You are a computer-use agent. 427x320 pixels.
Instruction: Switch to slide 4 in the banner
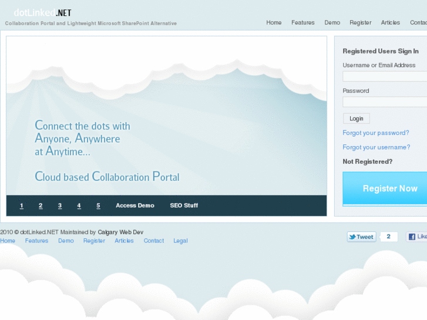click(x=79, y=206)
